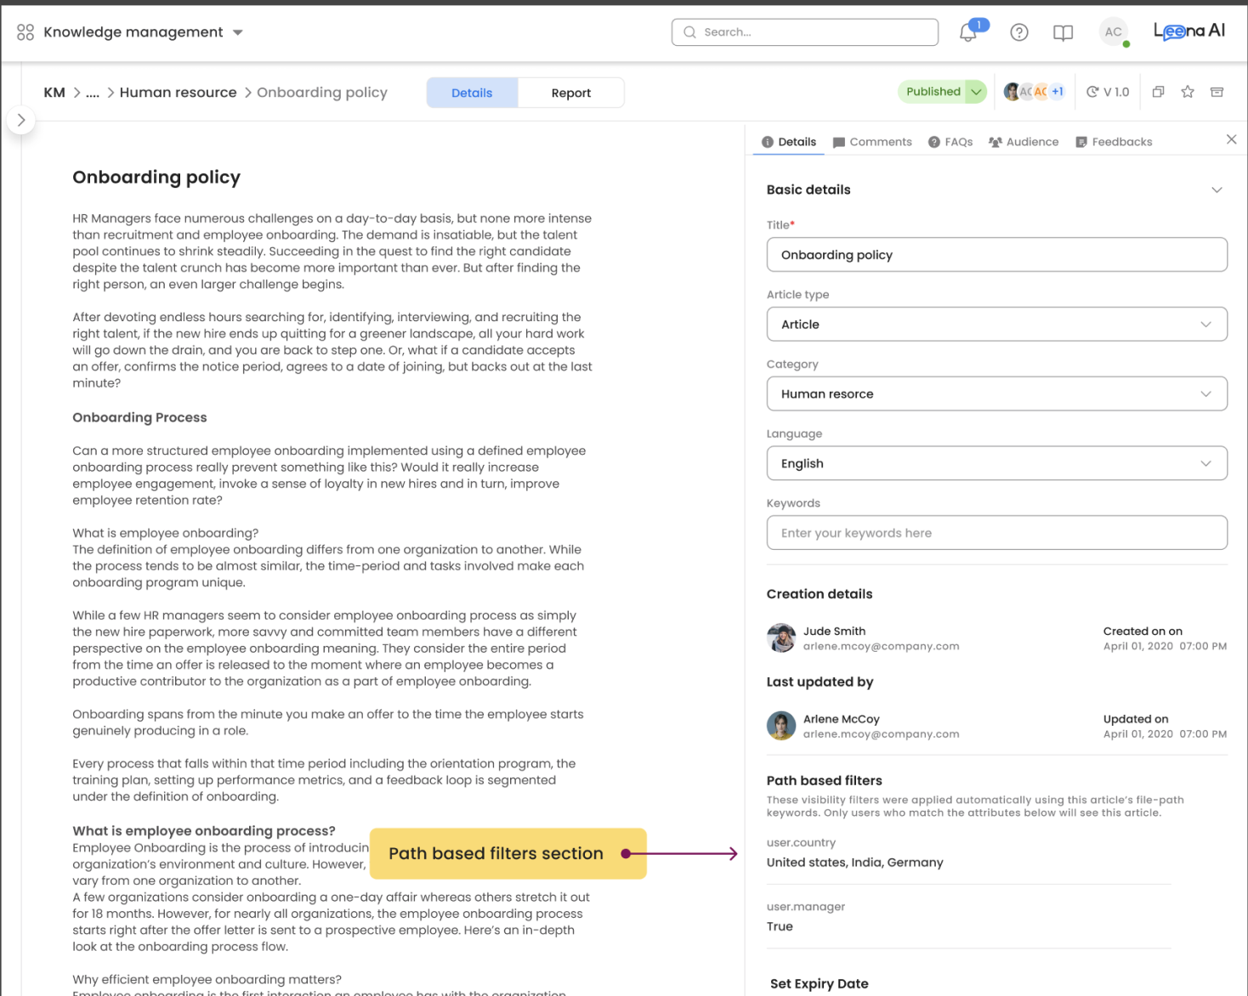The image size is (1248, 996).
Task: Switch to the Report view tab
Action: tap(570, 93)
